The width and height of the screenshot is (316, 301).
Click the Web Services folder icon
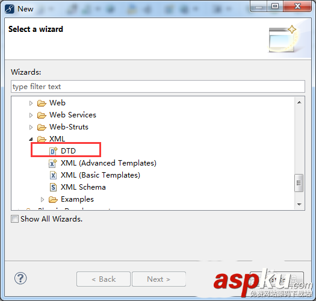pos(42,115)
